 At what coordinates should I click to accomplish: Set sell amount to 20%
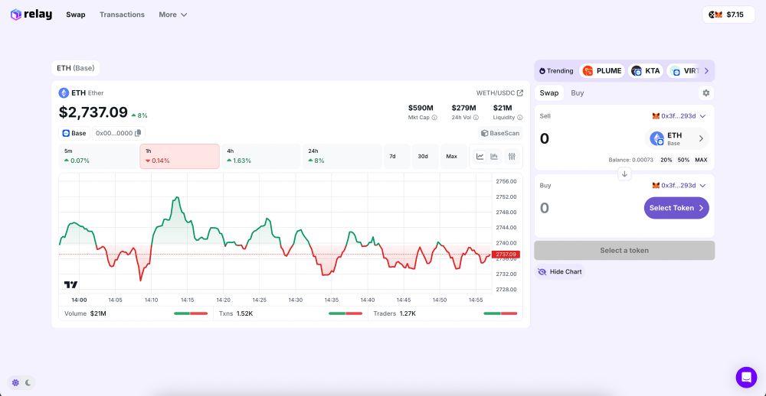tap(666, 160)
